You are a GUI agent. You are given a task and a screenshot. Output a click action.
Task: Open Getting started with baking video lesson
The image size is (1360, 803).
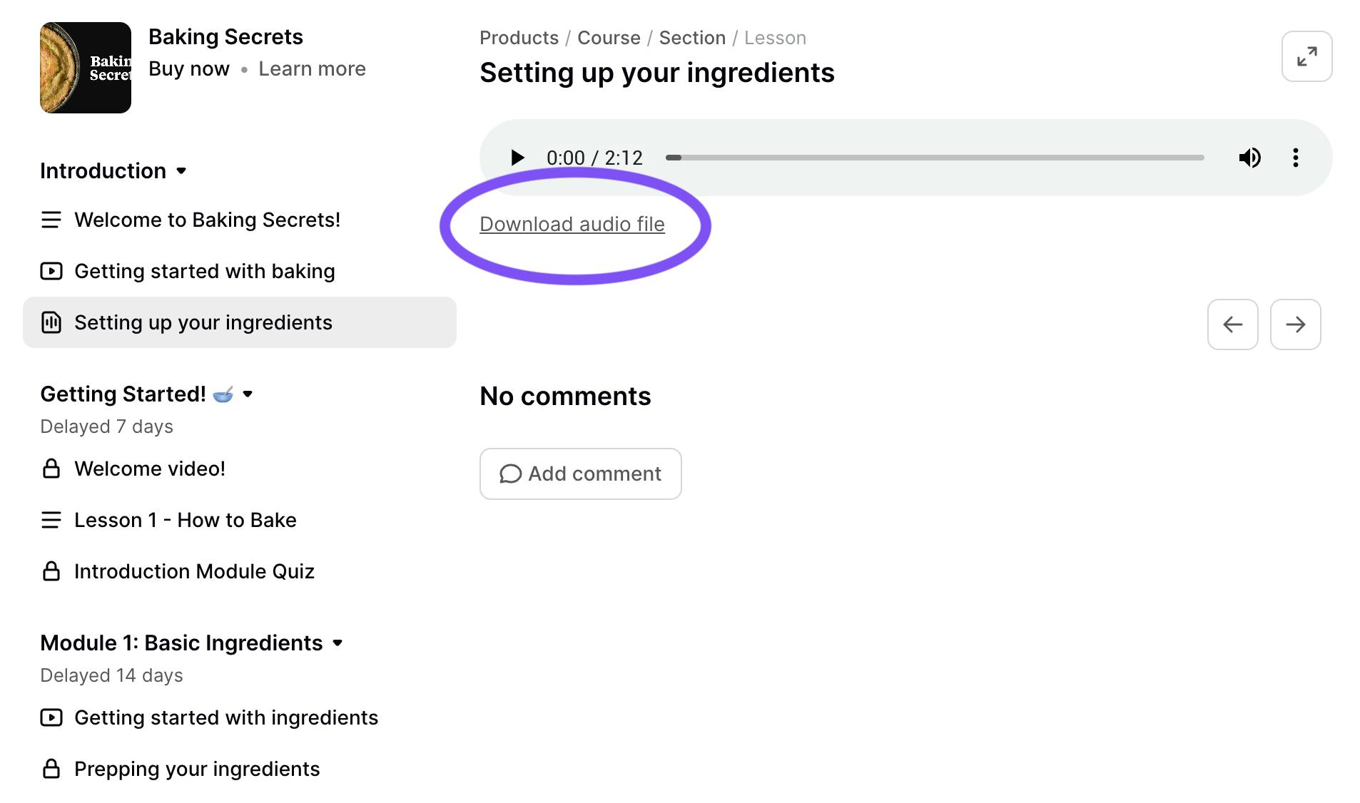[205, 271]
